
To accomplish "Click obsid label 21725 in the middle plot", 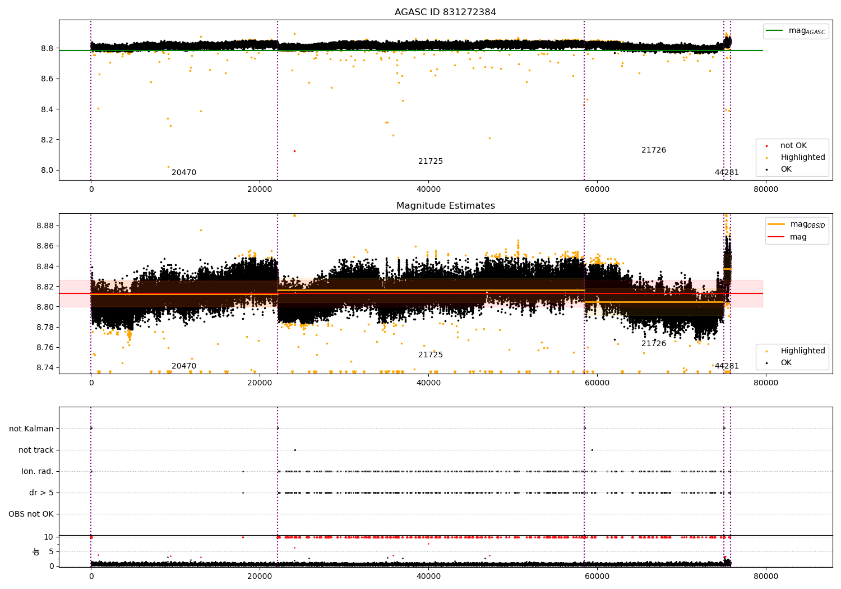I will point(431,355).
